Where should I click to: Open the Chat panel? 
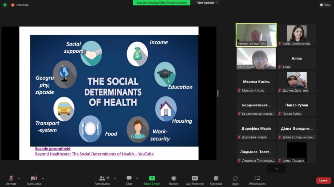point(129,178)
